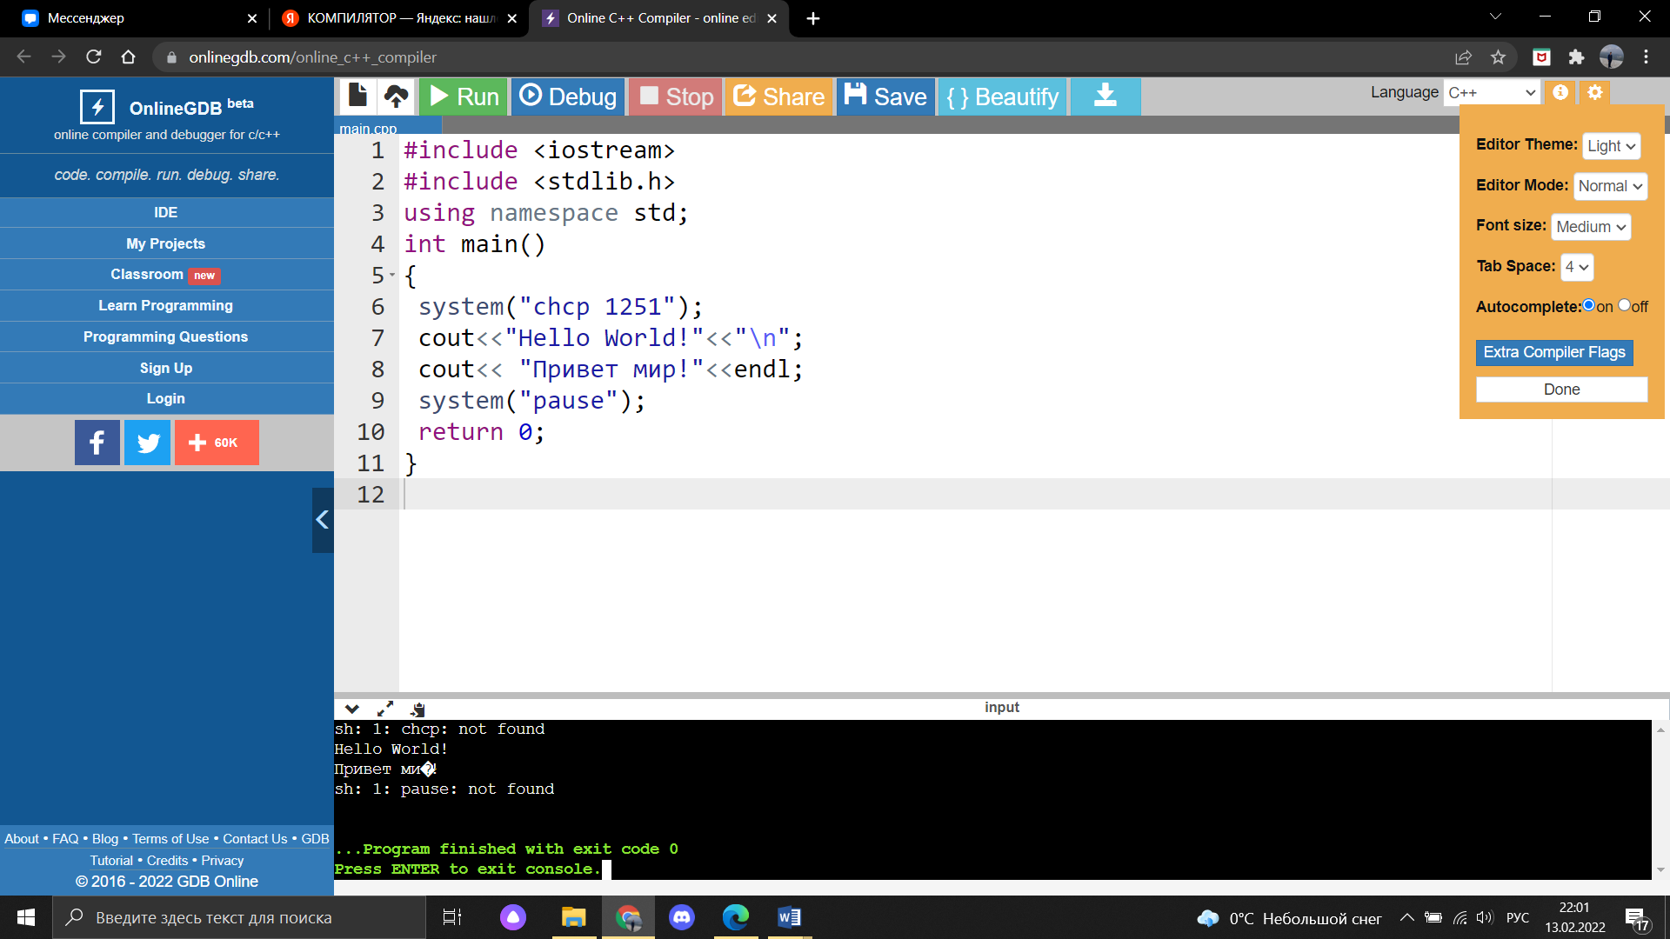This screenshot has height=939, width=1670.
Task: Click the Save button to save code
Action: tap(888, 97)
